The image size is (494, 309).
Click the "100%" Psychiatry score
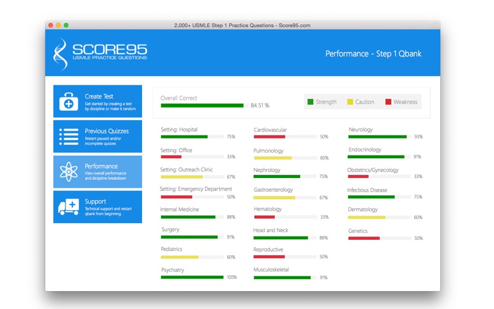point(232,277)
